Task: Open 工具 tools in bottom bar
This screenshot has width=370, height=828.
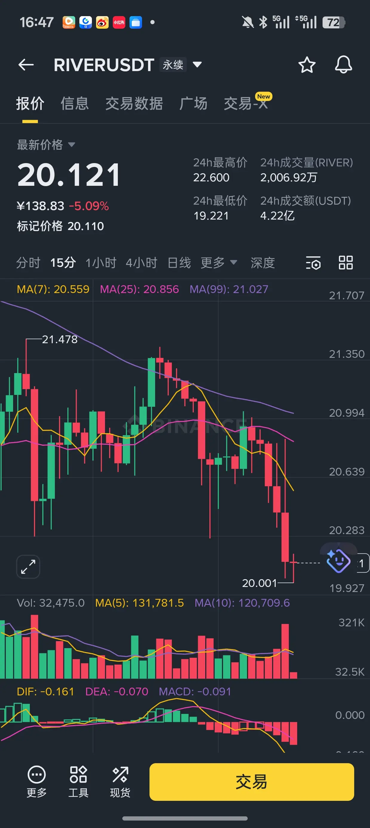Action: (x=78, y=781)
